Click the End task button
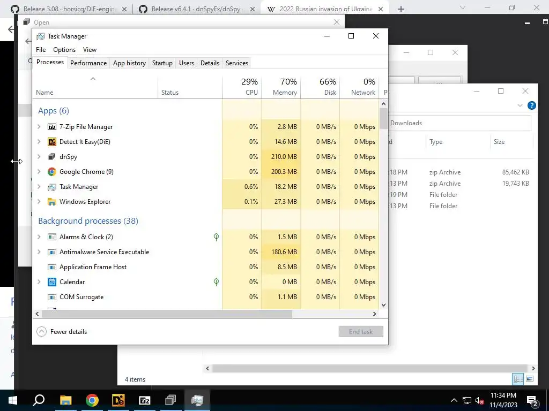The width and height of the screenshot is (549, 411). click(x=361, y=332)
